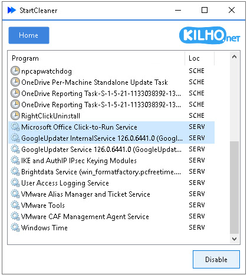Select VMware Alias Manager and Ticket Service
This screenshot has width=247, height=275.
[111, 194]
